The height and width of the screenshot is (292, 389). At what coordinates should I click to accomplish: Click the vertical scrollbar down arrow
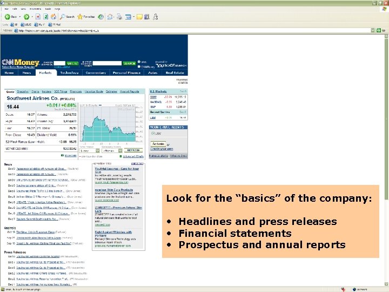pyautogui.click(x=386, y=284)
